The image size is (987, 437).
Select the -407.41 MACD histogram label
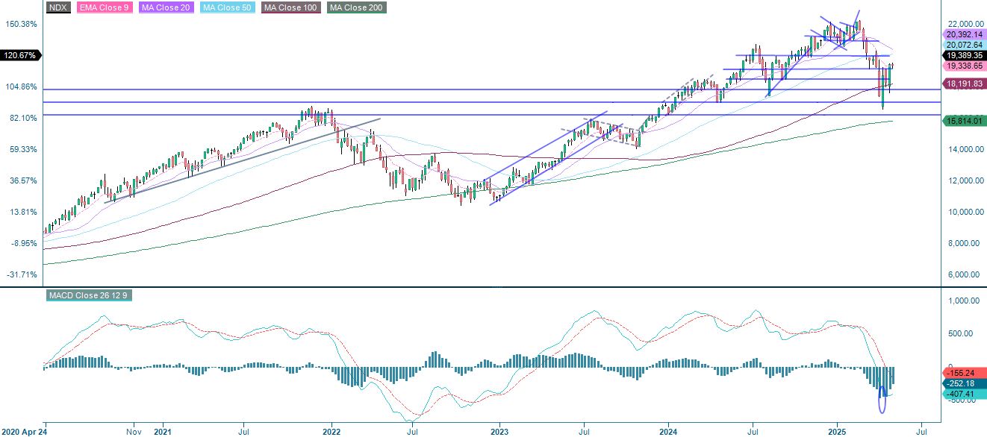click(962, 394)
